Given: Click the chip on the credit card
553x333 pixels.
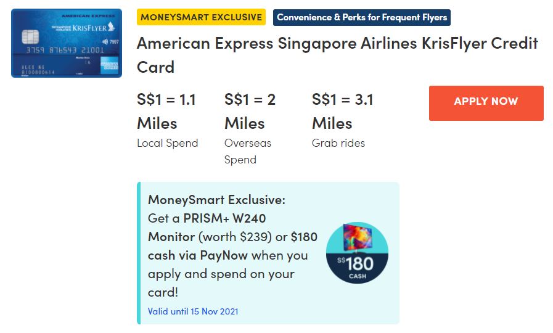Looking at the screenshot, I should pyautogui.click(x=30, y=37).
